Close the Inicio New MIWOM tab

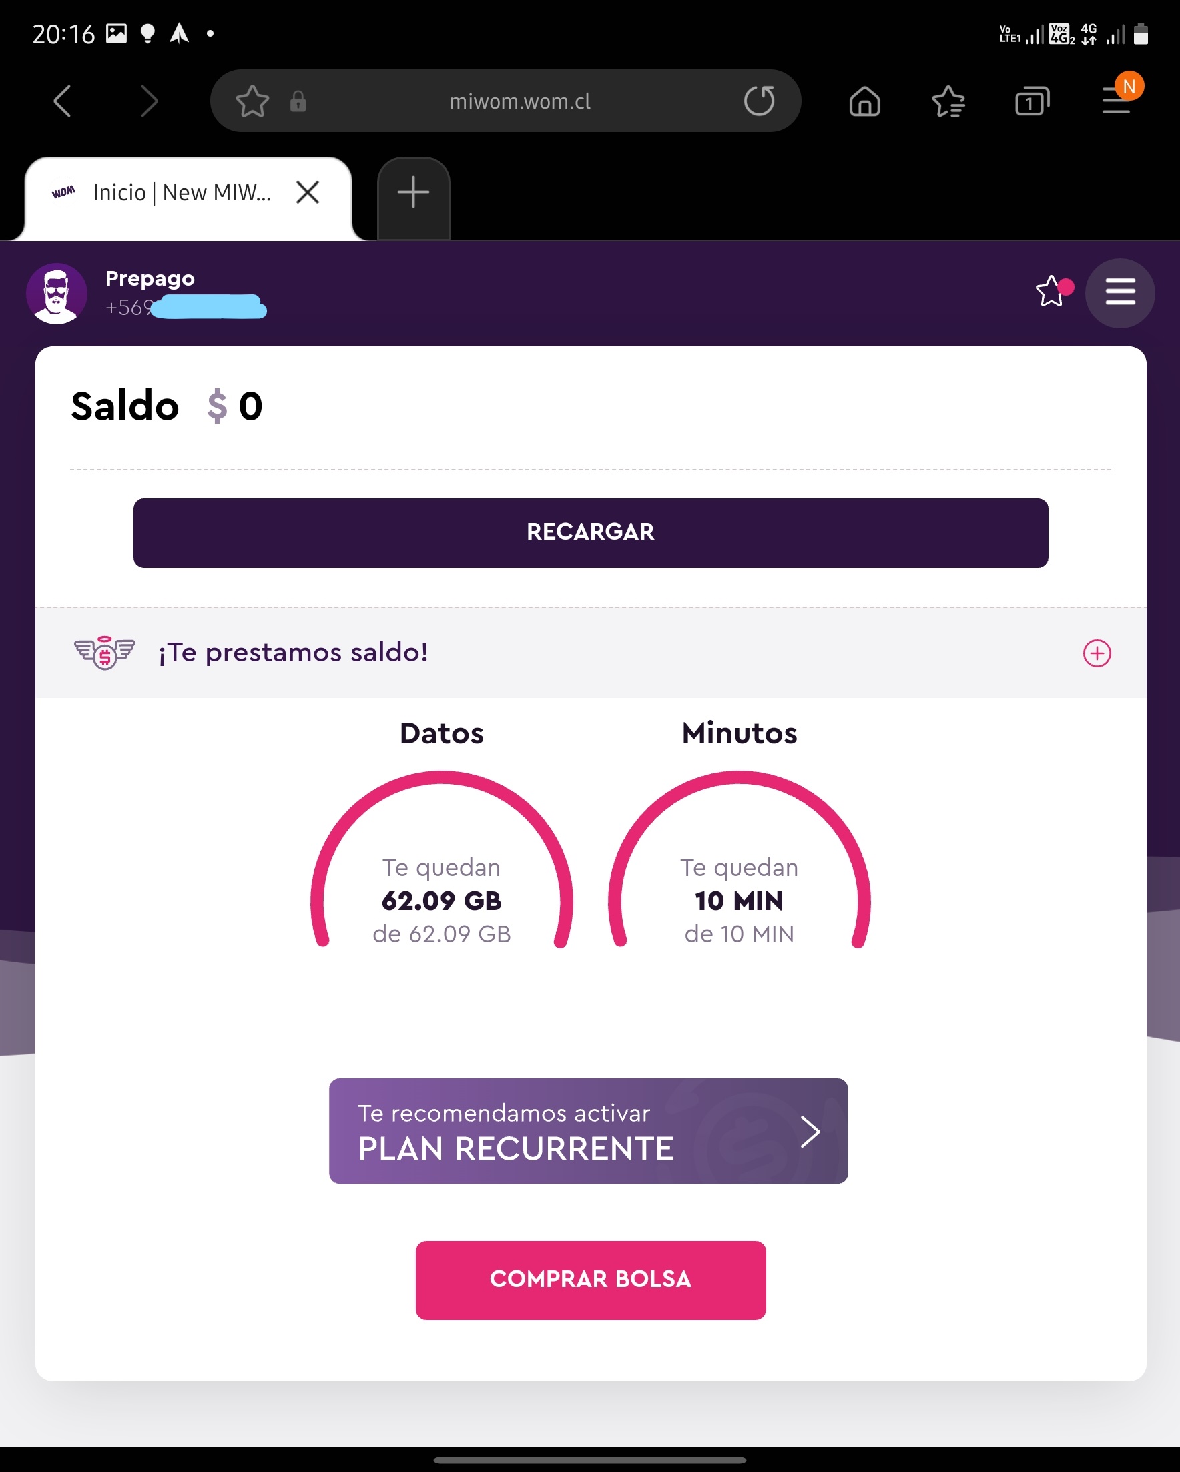coord(308,193)
